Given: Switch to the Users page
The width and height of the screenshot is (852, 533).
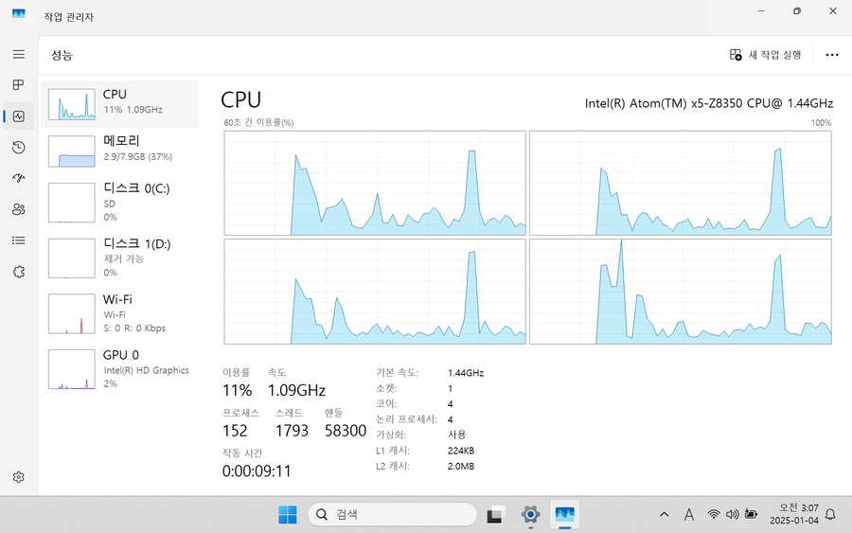Looking at the screenshot, I should [x=18, y=209].
